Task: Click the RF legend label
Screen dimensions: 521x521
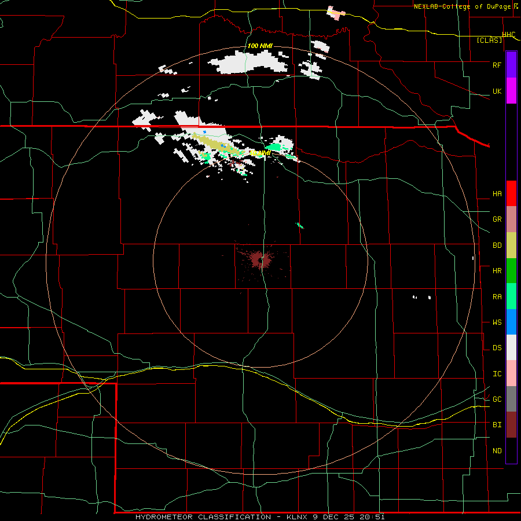Action: pyautogui.click(x=497, y=65)
